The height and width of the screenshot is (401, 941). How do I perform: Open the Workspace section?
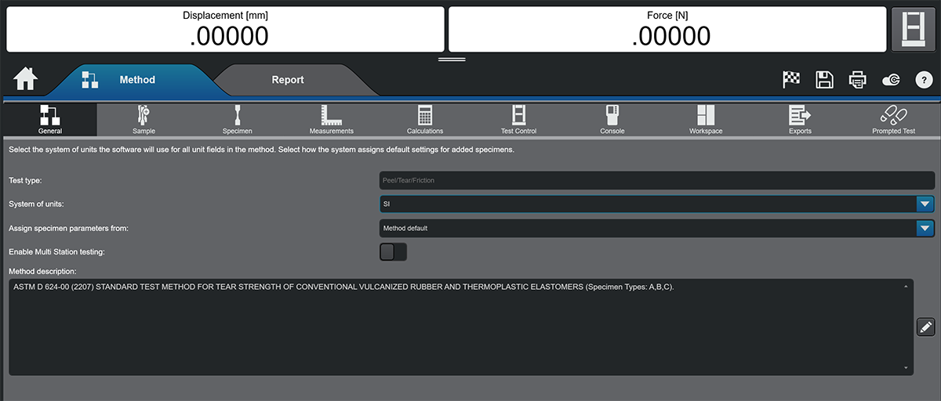pyautogui.click(x=706, y=120)
